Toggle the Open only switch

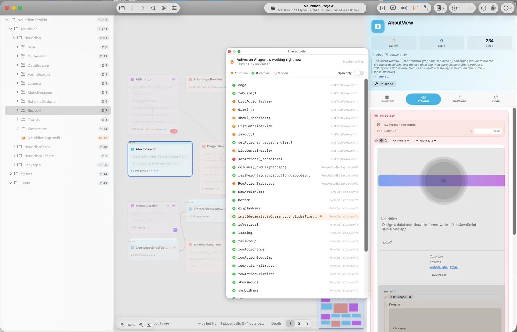(x=359, y=73)
